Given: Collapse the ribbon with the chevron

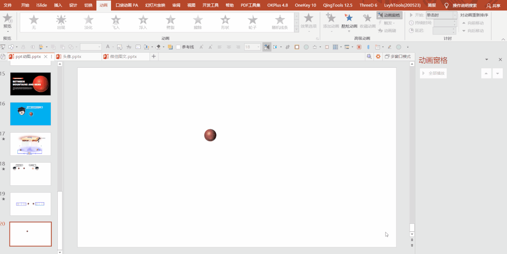Looking at the screenshot, I should pyautogui.click(x=503, y=39).
